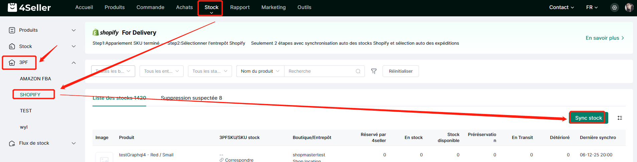This screenshot has width=637, height=162.
Task: Open the Achats top menu
Action: click(184, 7)
